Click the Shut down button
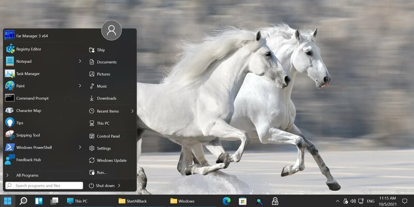Screen dimensions: 414x207 101,186
